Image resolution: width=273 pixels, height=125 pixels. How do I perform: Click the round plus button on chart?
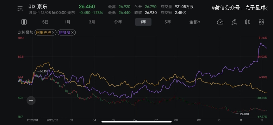(x=31, y=100)
